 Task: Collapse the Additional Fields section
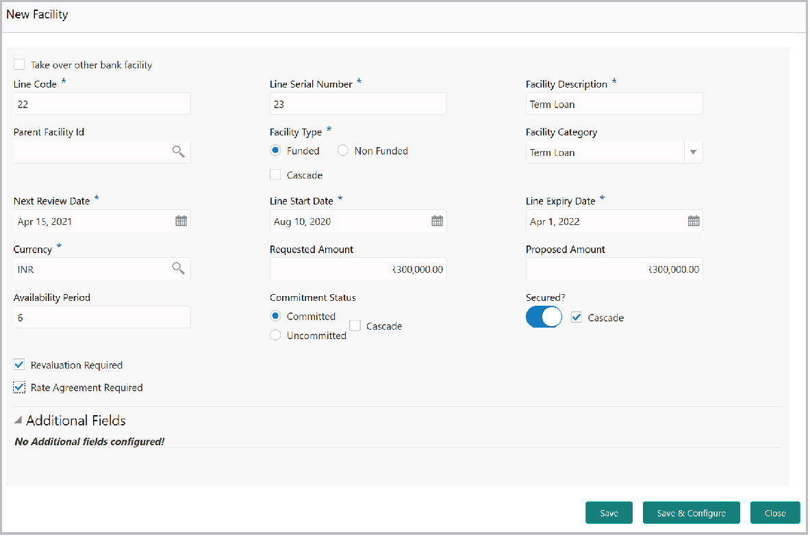18,420
